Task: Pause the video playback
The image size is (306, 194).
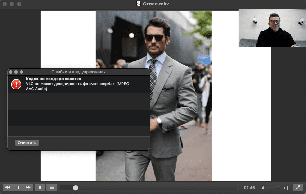Action: pyautogui.click(x=18, y=187)
